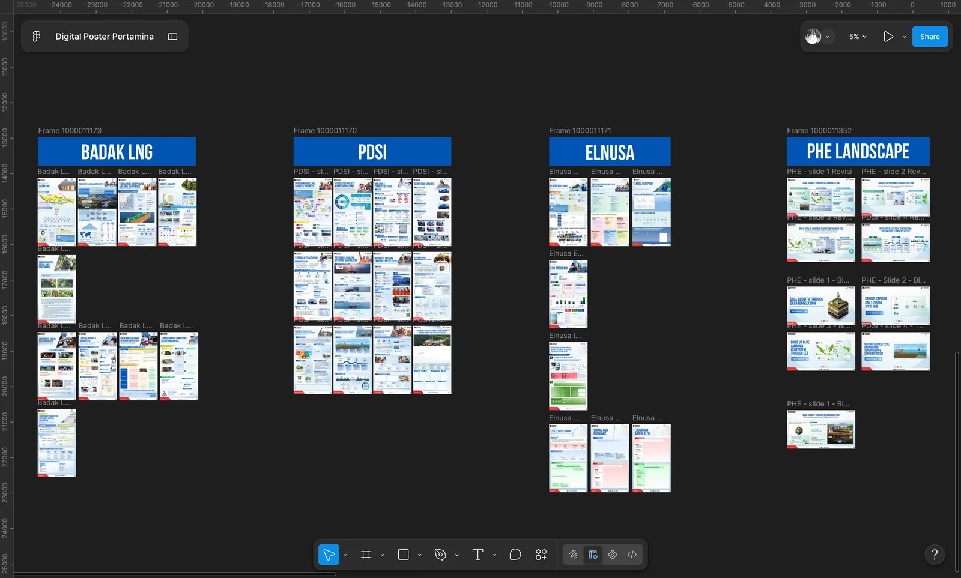Select the Pen tool
Screen dimensions: 961x578
coord(440,555)
